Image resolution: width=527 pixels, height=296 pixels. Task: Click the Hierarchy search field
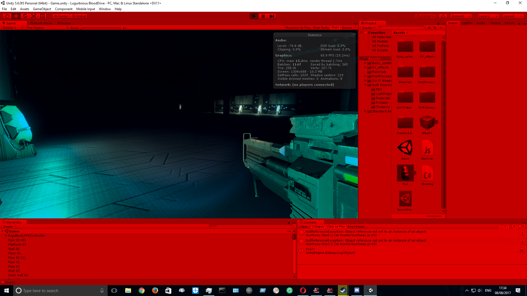click(250, 226)
